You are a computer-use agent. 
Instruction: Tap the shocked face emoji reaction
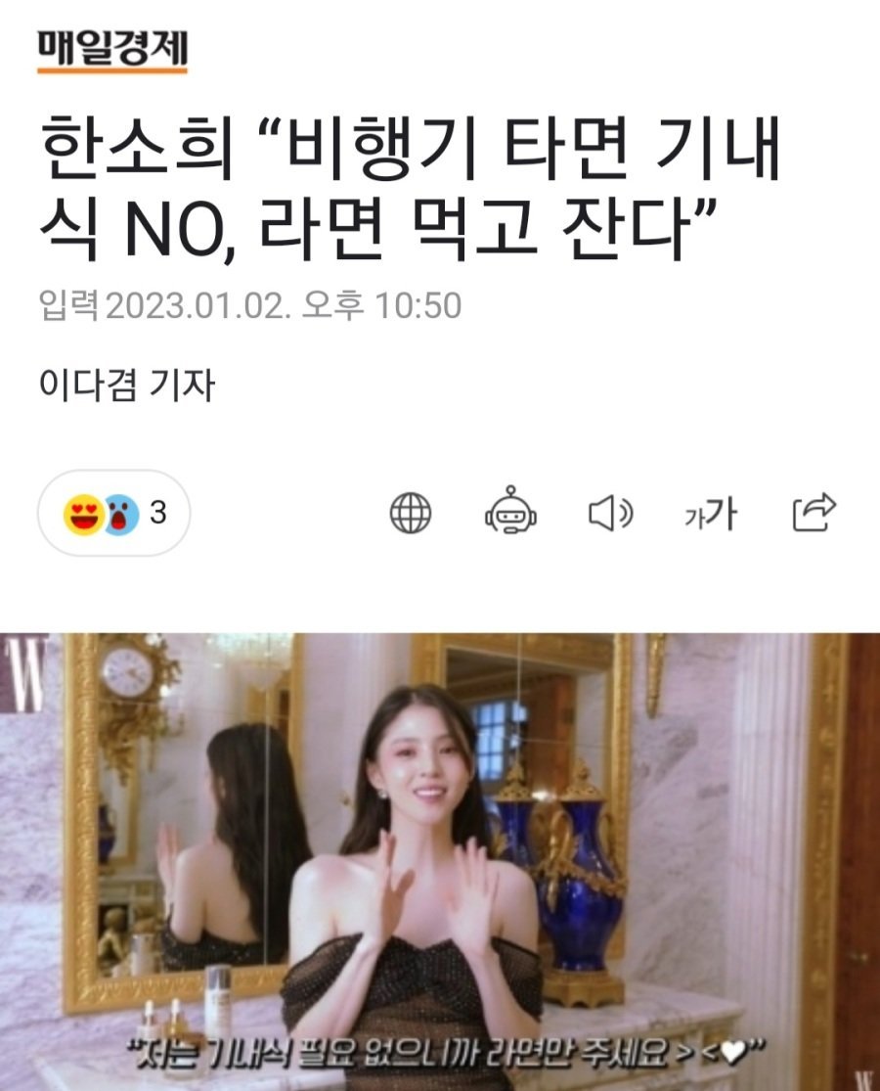coord(121,515)
